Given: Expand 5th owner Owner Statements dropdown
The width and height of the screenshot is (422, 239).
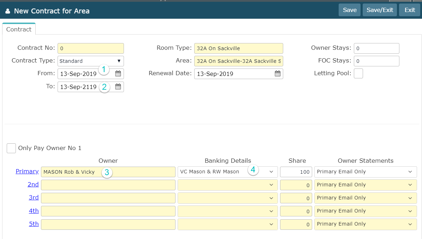Looking at the screenshot, I should pos(365,224).
